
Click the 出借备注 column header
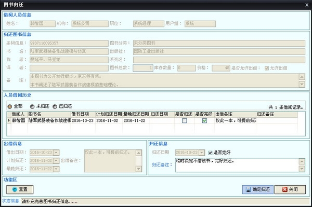(235, 114)
